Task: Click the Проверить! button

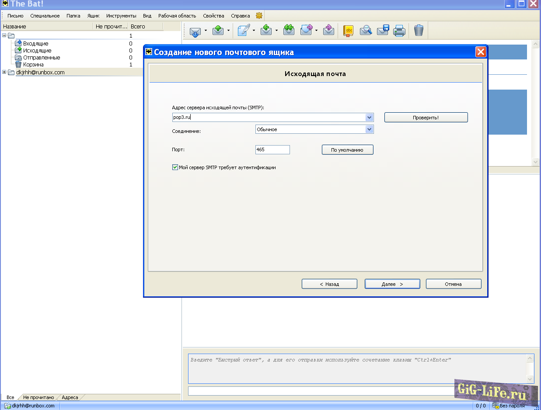Action: pyautogui.click(x=426, y=118)
